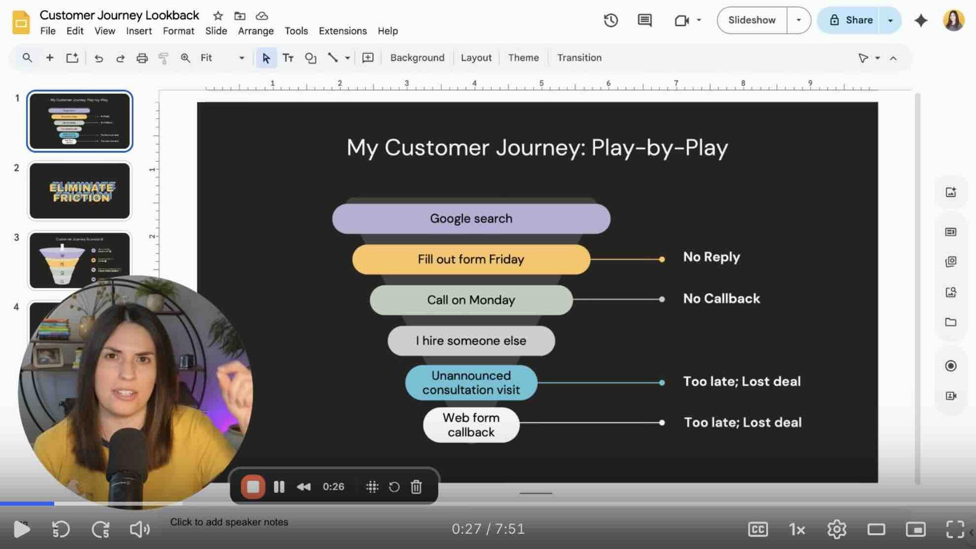Screen dimensions: 976x549
Task: Stop recording with red square button
Action: point(253,486)
